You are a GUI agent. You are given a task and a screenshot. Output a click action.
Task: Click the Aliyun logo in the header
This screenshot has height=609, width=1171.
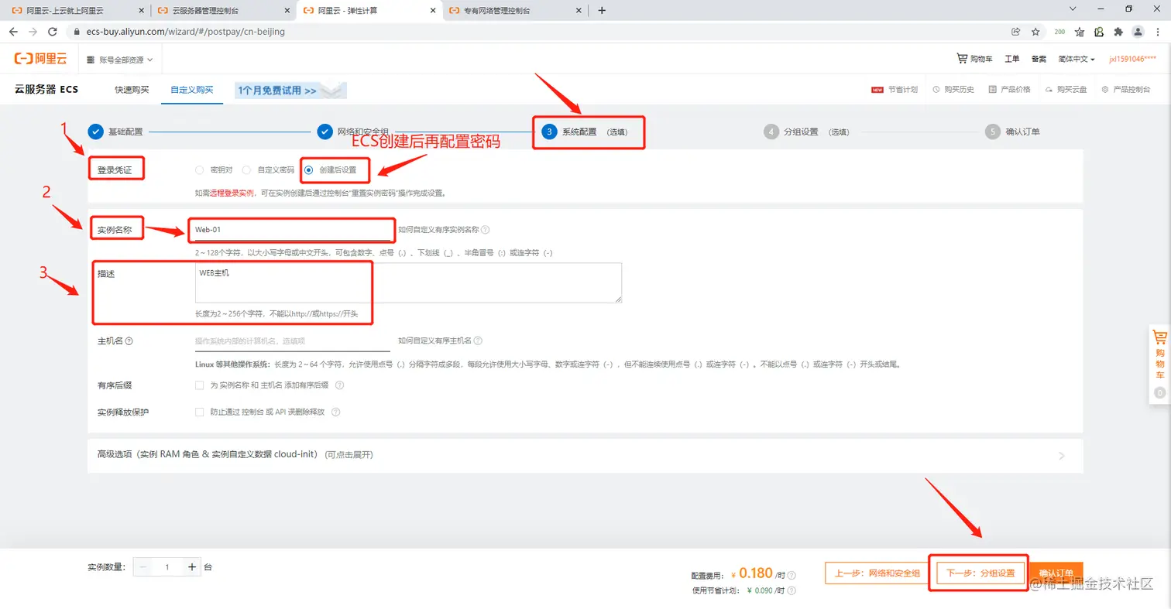point(41,59)
